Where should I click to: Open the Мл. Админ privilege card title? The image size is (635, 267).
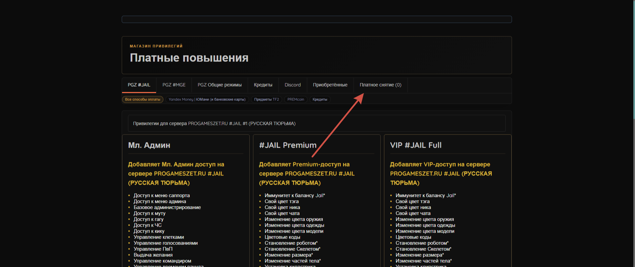click(x=149, y=145)
